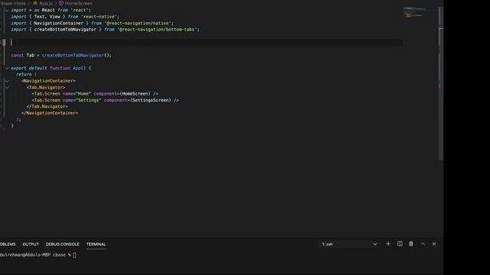Collapse the <NavigationContainer> fold arrow
Image resolution: width=490 pixels, height=275 pixels.
pos(7,81)
